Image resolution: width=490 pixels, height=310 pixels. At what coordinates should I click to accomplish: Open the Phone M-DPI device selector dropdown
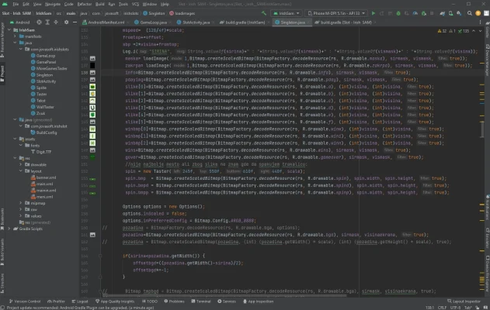336,13
